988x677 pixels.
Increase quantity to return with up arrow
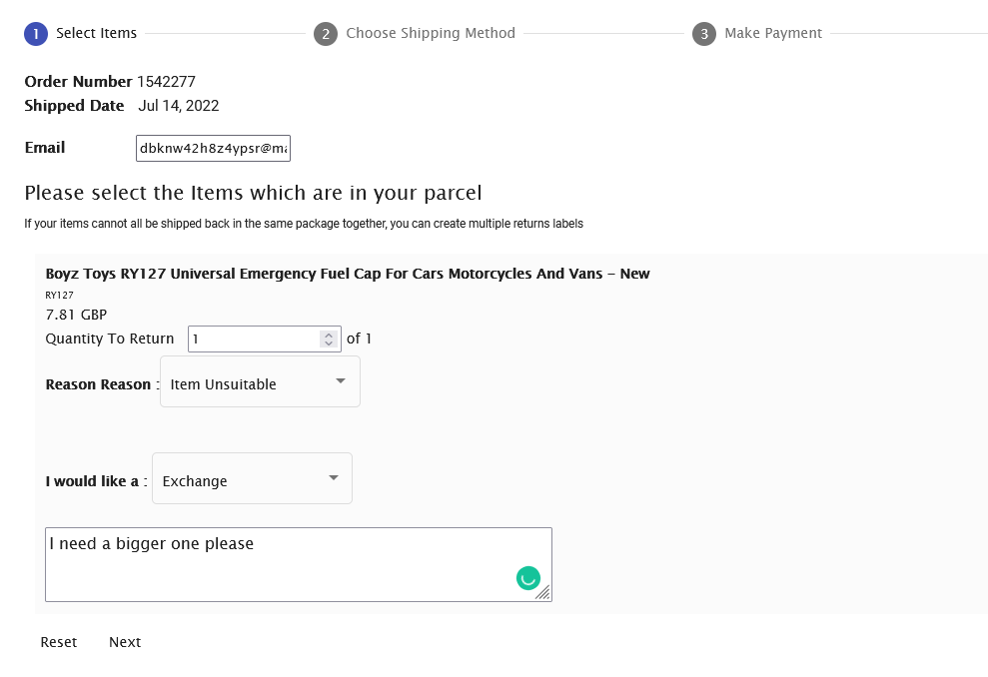click(329, 335)
